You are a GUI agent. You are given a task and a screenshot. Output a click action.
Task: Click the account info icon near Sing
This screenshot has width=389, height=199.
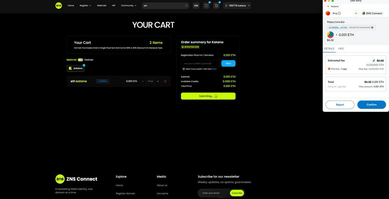click(339, 13)
